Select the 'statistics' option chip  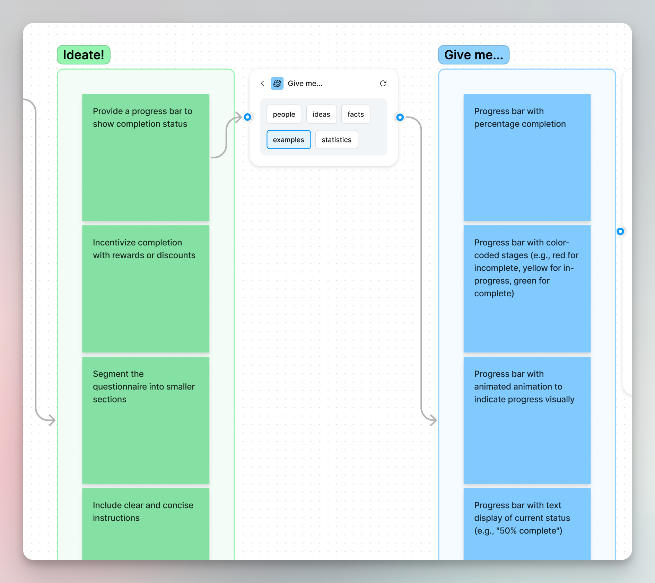pos(336,139)
